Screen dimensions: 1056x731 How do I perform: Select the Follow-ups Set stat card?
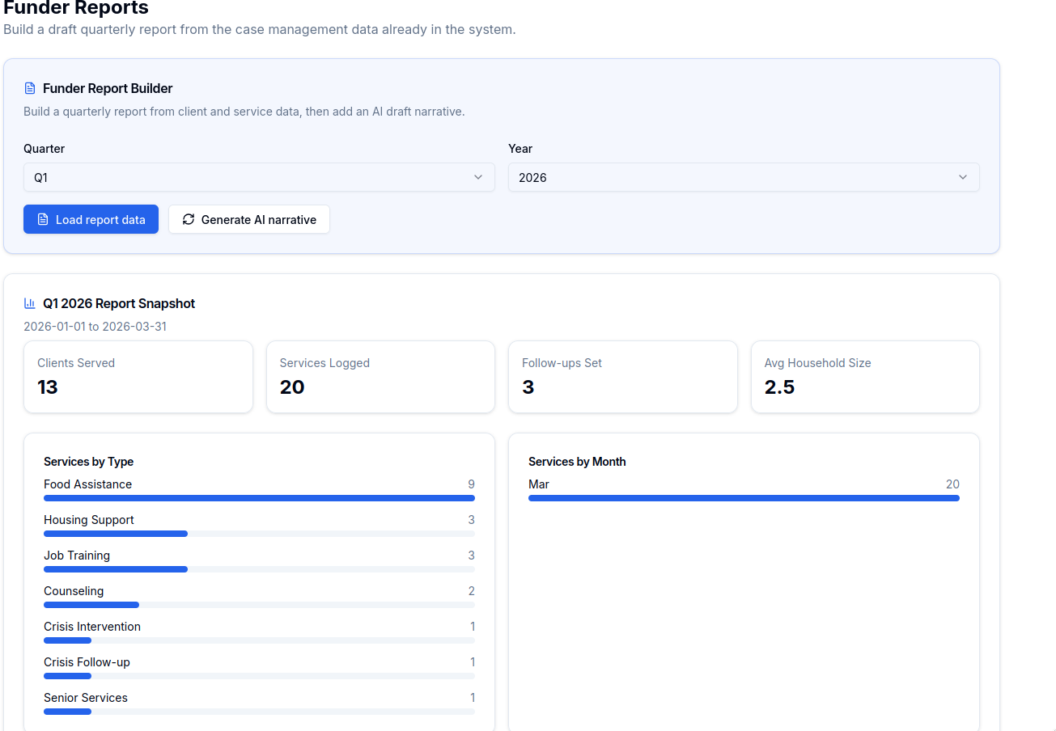[622, 377]
